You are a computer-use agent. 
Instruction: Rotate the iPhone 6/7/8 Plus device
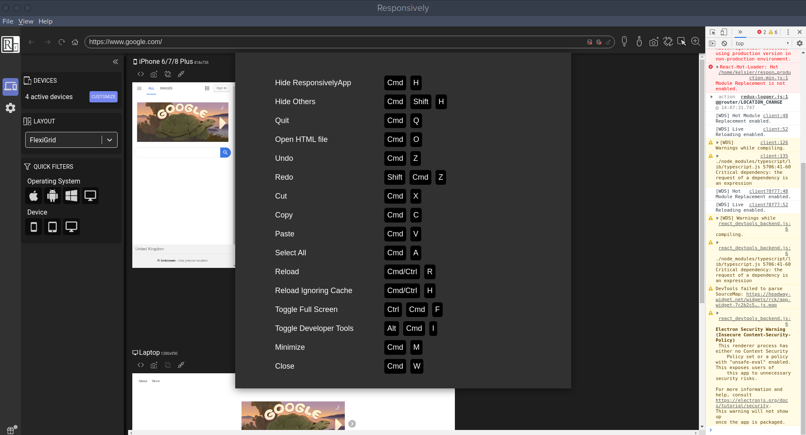tap(168, 74)
